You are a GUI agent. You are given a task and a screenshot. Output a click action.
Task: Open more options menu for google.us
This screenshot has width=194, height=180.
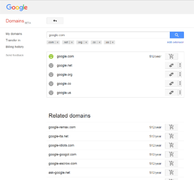click(x=180, y=93)
